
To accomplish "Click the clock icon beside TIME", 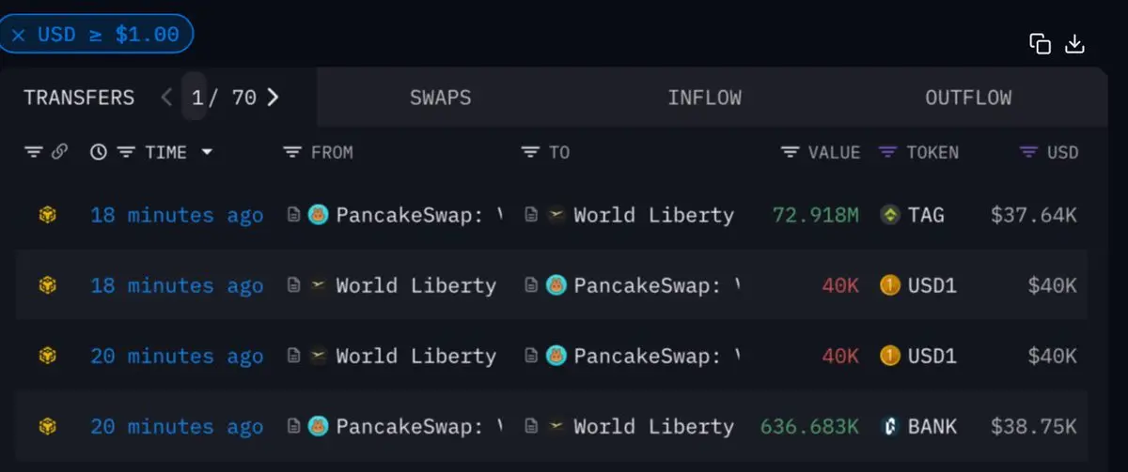I will 99,152.
